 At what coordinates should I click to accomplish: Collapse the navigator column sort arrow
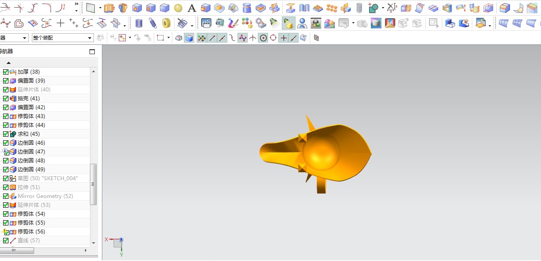(x=8, y=63)
